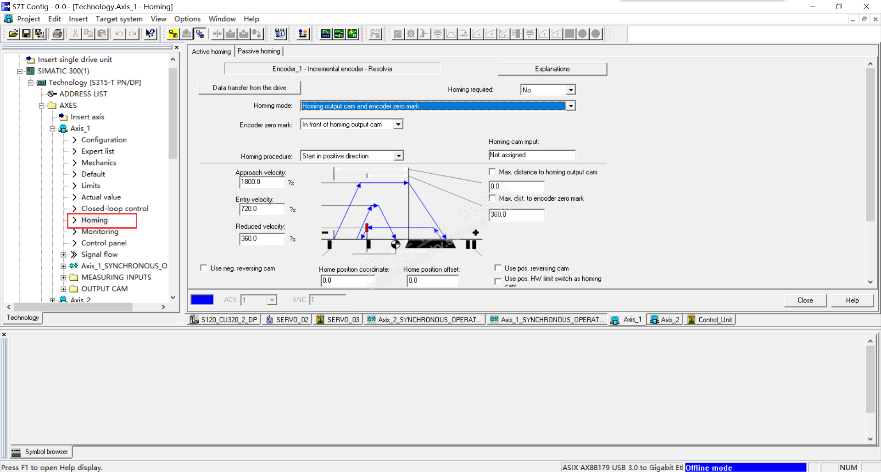Viewport: 881px width, 472px height.
Task: Click the Axis_1 axis icon in tree
Action: (63, 128)
